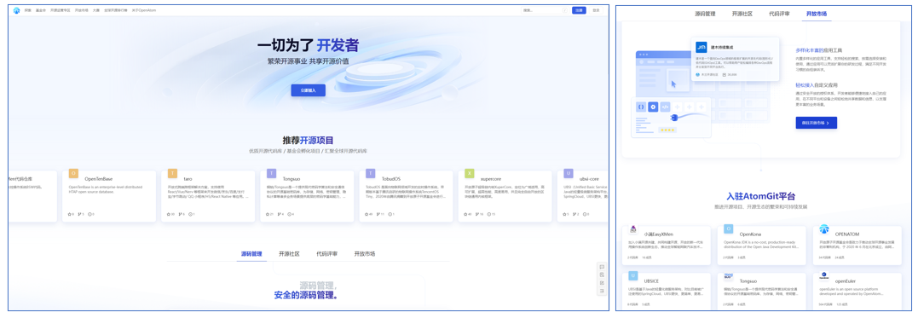Image resolution: width=918 pixels, height=318 pixels.
Task: Open the OpenTenBase project avatar icon
Action: click(x=73, y=174)
